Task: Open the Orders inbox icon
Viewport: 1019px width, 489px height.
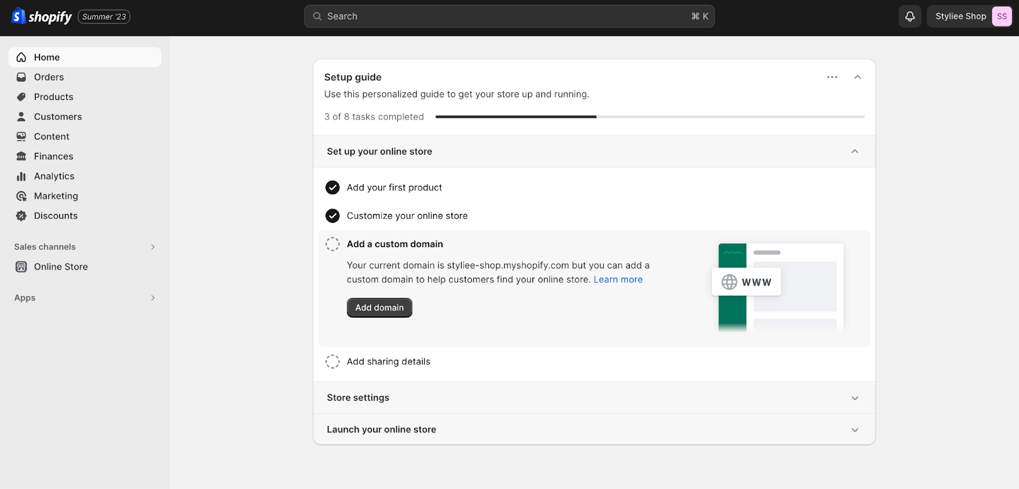Action: click(x=21, y=77)
